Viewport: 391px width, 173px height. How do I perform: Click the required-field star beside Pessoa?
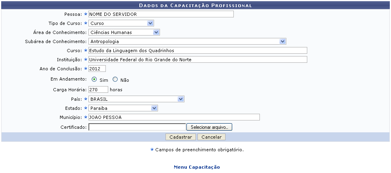[x=85, y=14]
